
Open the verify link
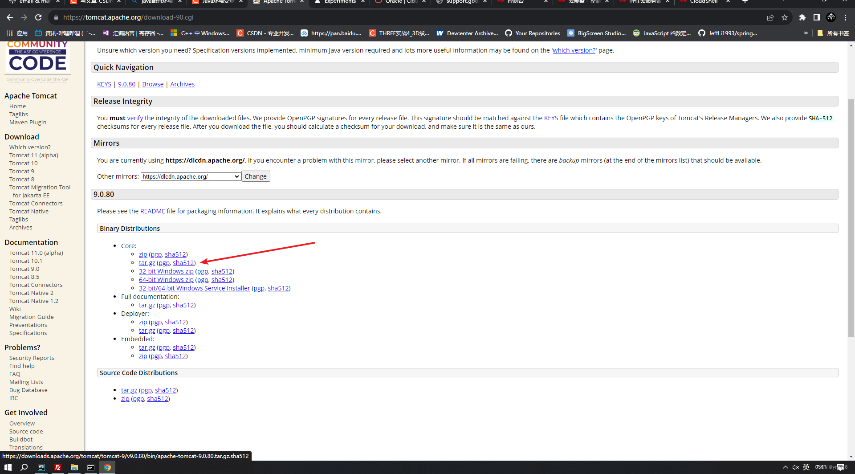[135, 118]
